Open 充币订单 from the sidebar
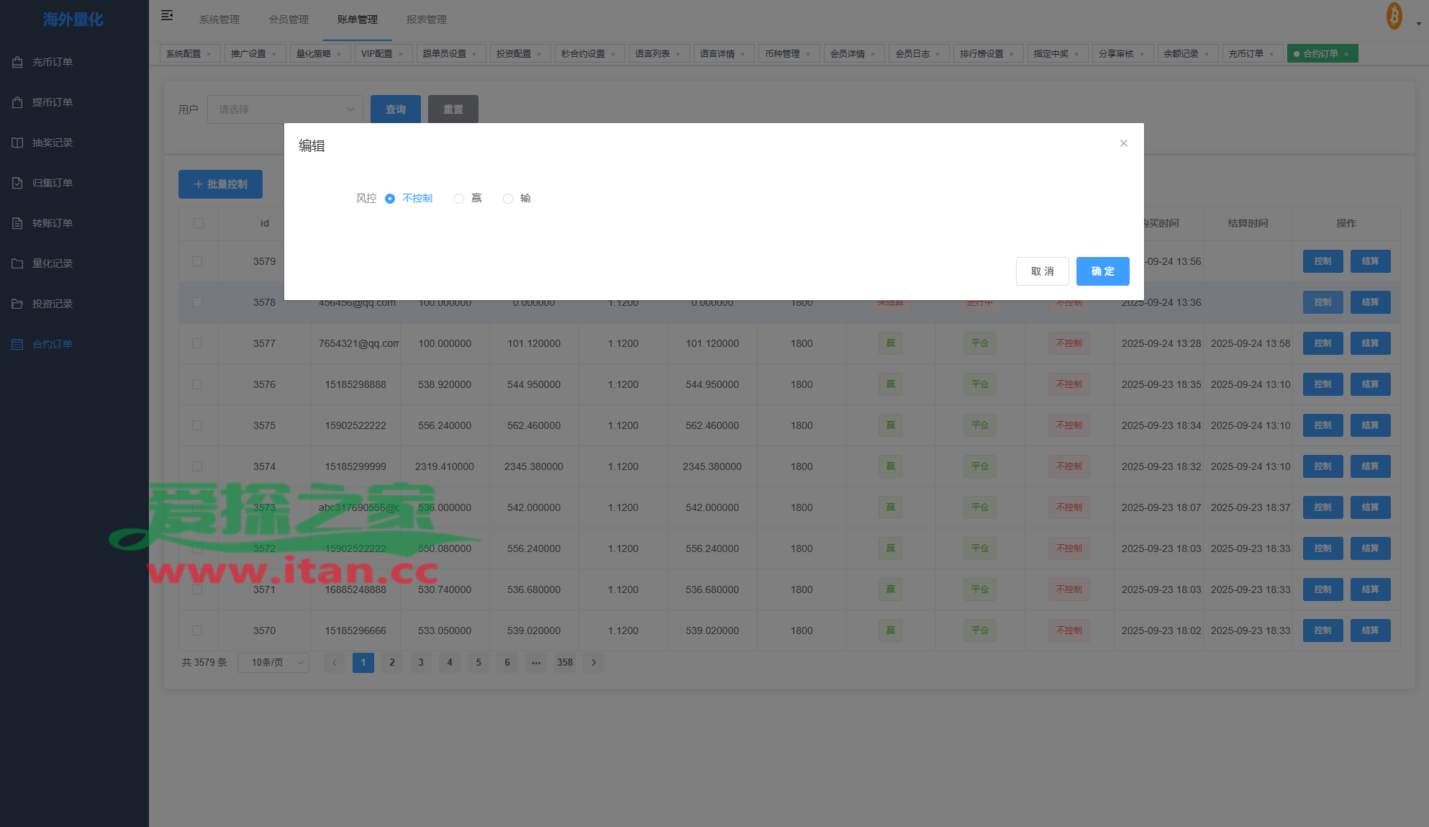 coord(52,62)
